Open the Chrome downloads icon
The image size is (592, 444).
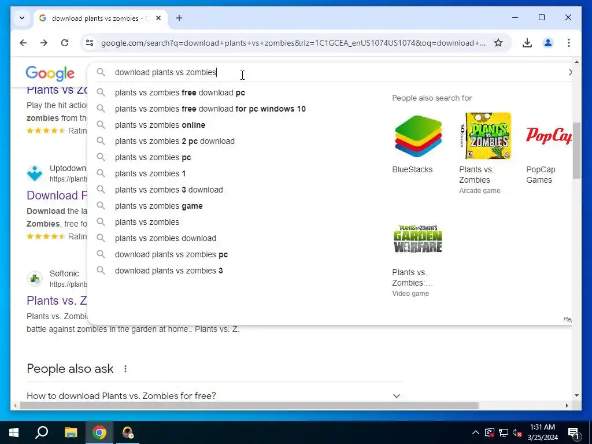(527, 43)
